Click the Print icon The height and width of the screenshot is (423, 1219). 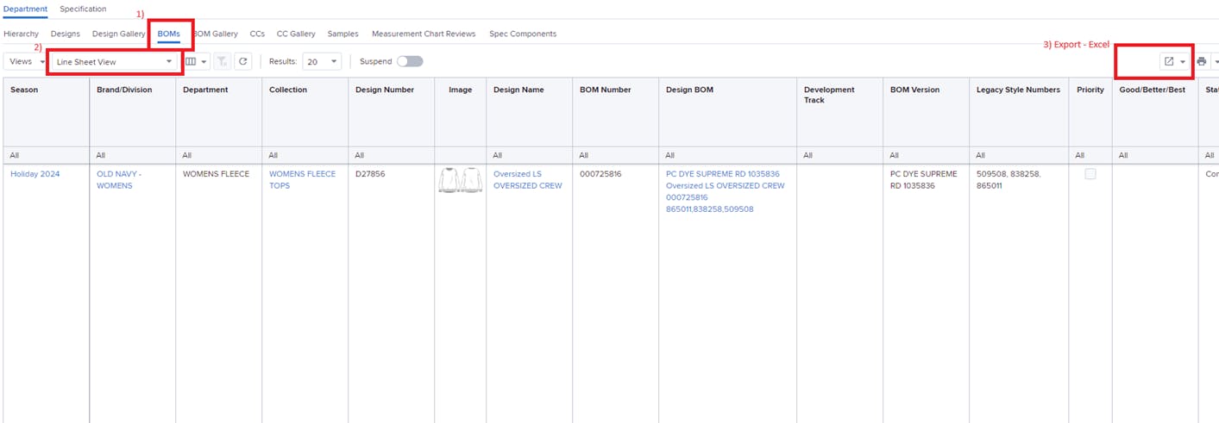point(1201,62)
